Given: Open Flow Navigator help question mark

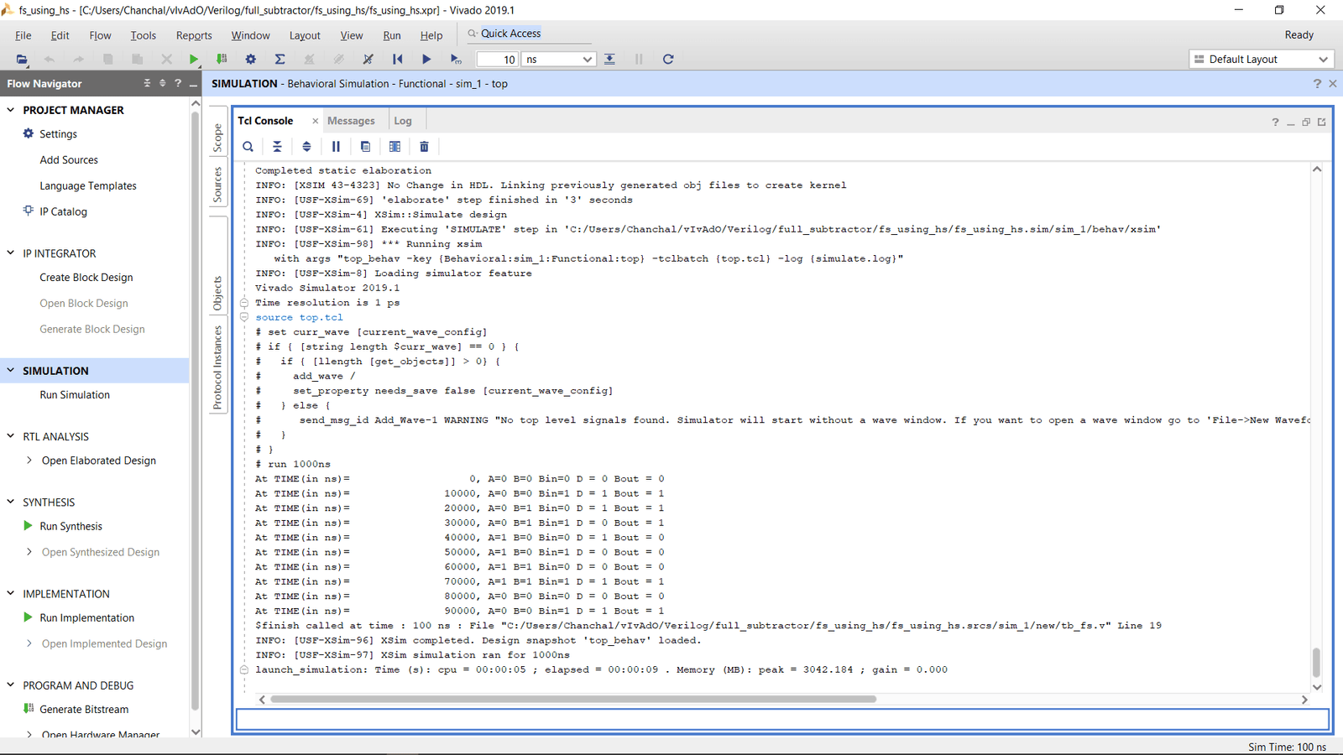Looking at the screenshot, I should (x=177, y=83).
